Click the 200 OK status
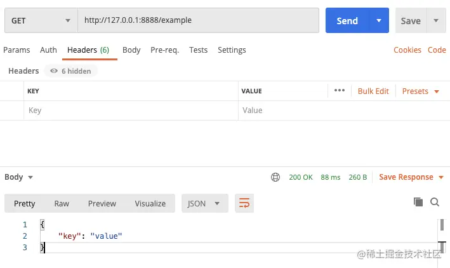Viewport: 450px width, 268px height. (301, 177)
